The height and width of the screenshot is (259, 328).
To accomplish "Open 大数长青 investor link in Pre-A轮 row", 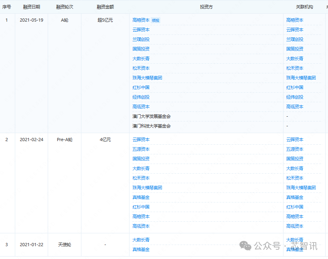I will 141,168.
